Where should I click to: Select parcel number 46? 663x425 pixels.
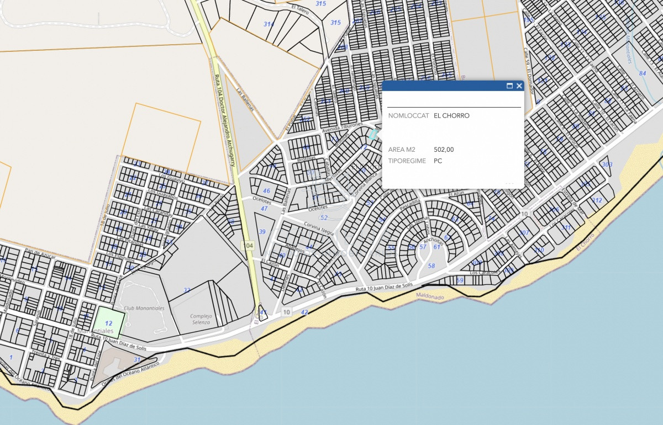pos(266,191)
